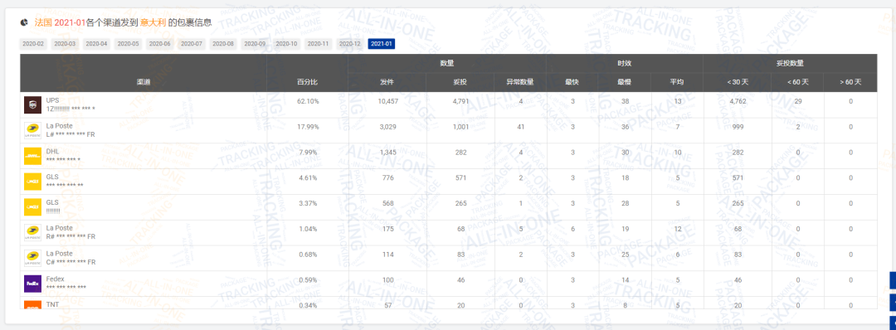The height and width of the screenshot is (330, 896).
Task: Click the 17.99% percentage cell
Action: click(x=308, y=127)
